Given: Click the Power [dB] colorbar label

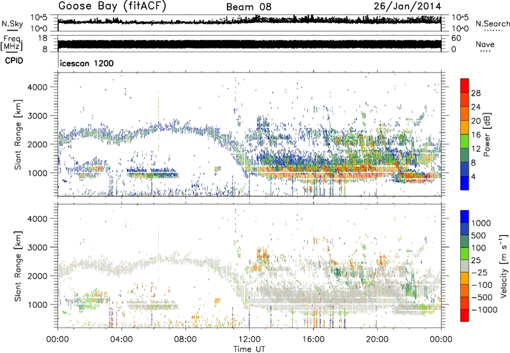Looking at the screenshot, I should [486, 134].
